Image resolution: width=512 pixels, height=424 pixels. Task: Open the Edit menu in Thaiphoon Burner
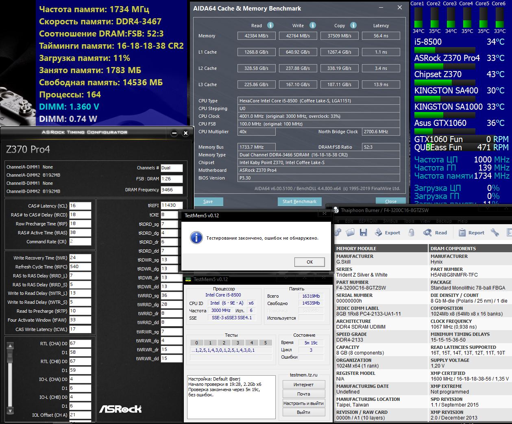(349, 221)
